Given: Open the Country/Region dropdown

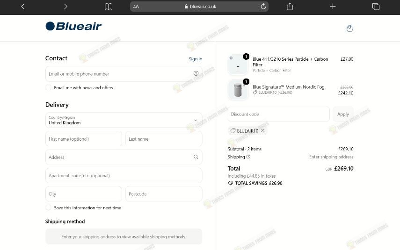Looking at the screenshot, I should pyautogui.click(x=124, y=120).
